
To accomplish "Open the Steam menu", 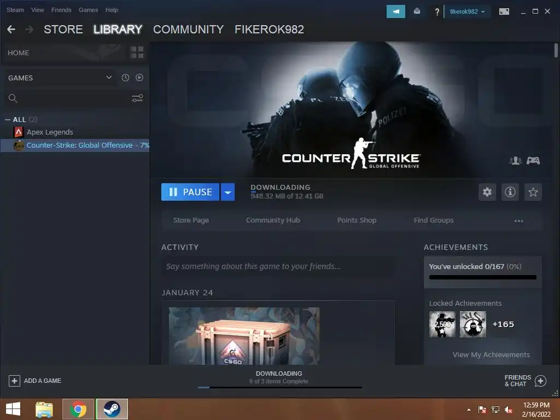I will (15, 10).
